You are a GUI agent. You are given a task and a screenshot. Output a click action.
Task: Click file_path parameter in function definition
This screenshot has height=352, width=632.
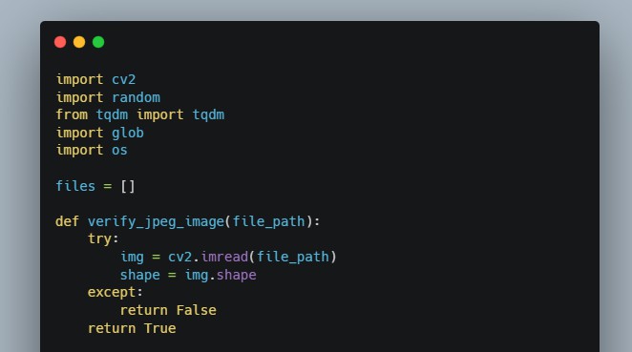click(x=269, y=221)
